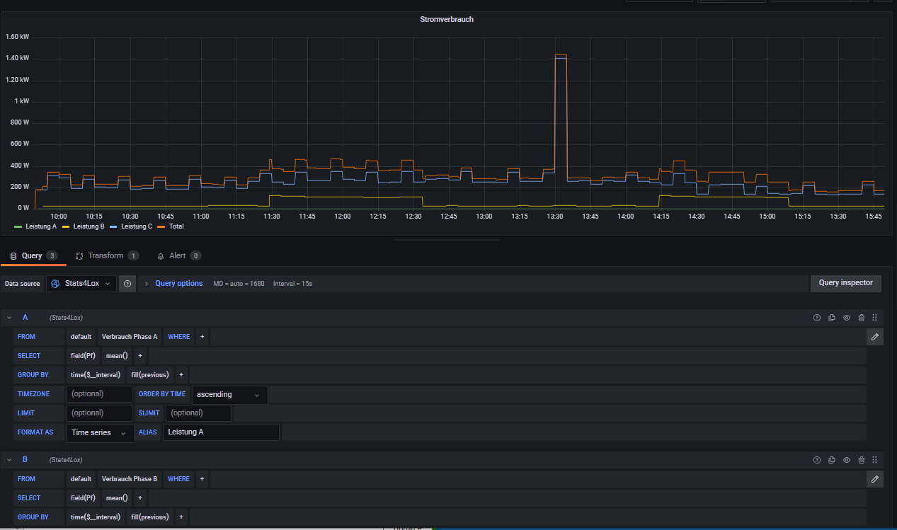897x530 pixels.
Task: Expand the Query options section
Action: [x=178, y=284]
